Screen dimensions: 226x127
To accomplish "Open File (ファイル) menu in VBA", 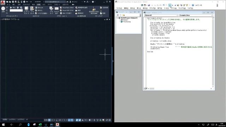I will click(119, 8).
